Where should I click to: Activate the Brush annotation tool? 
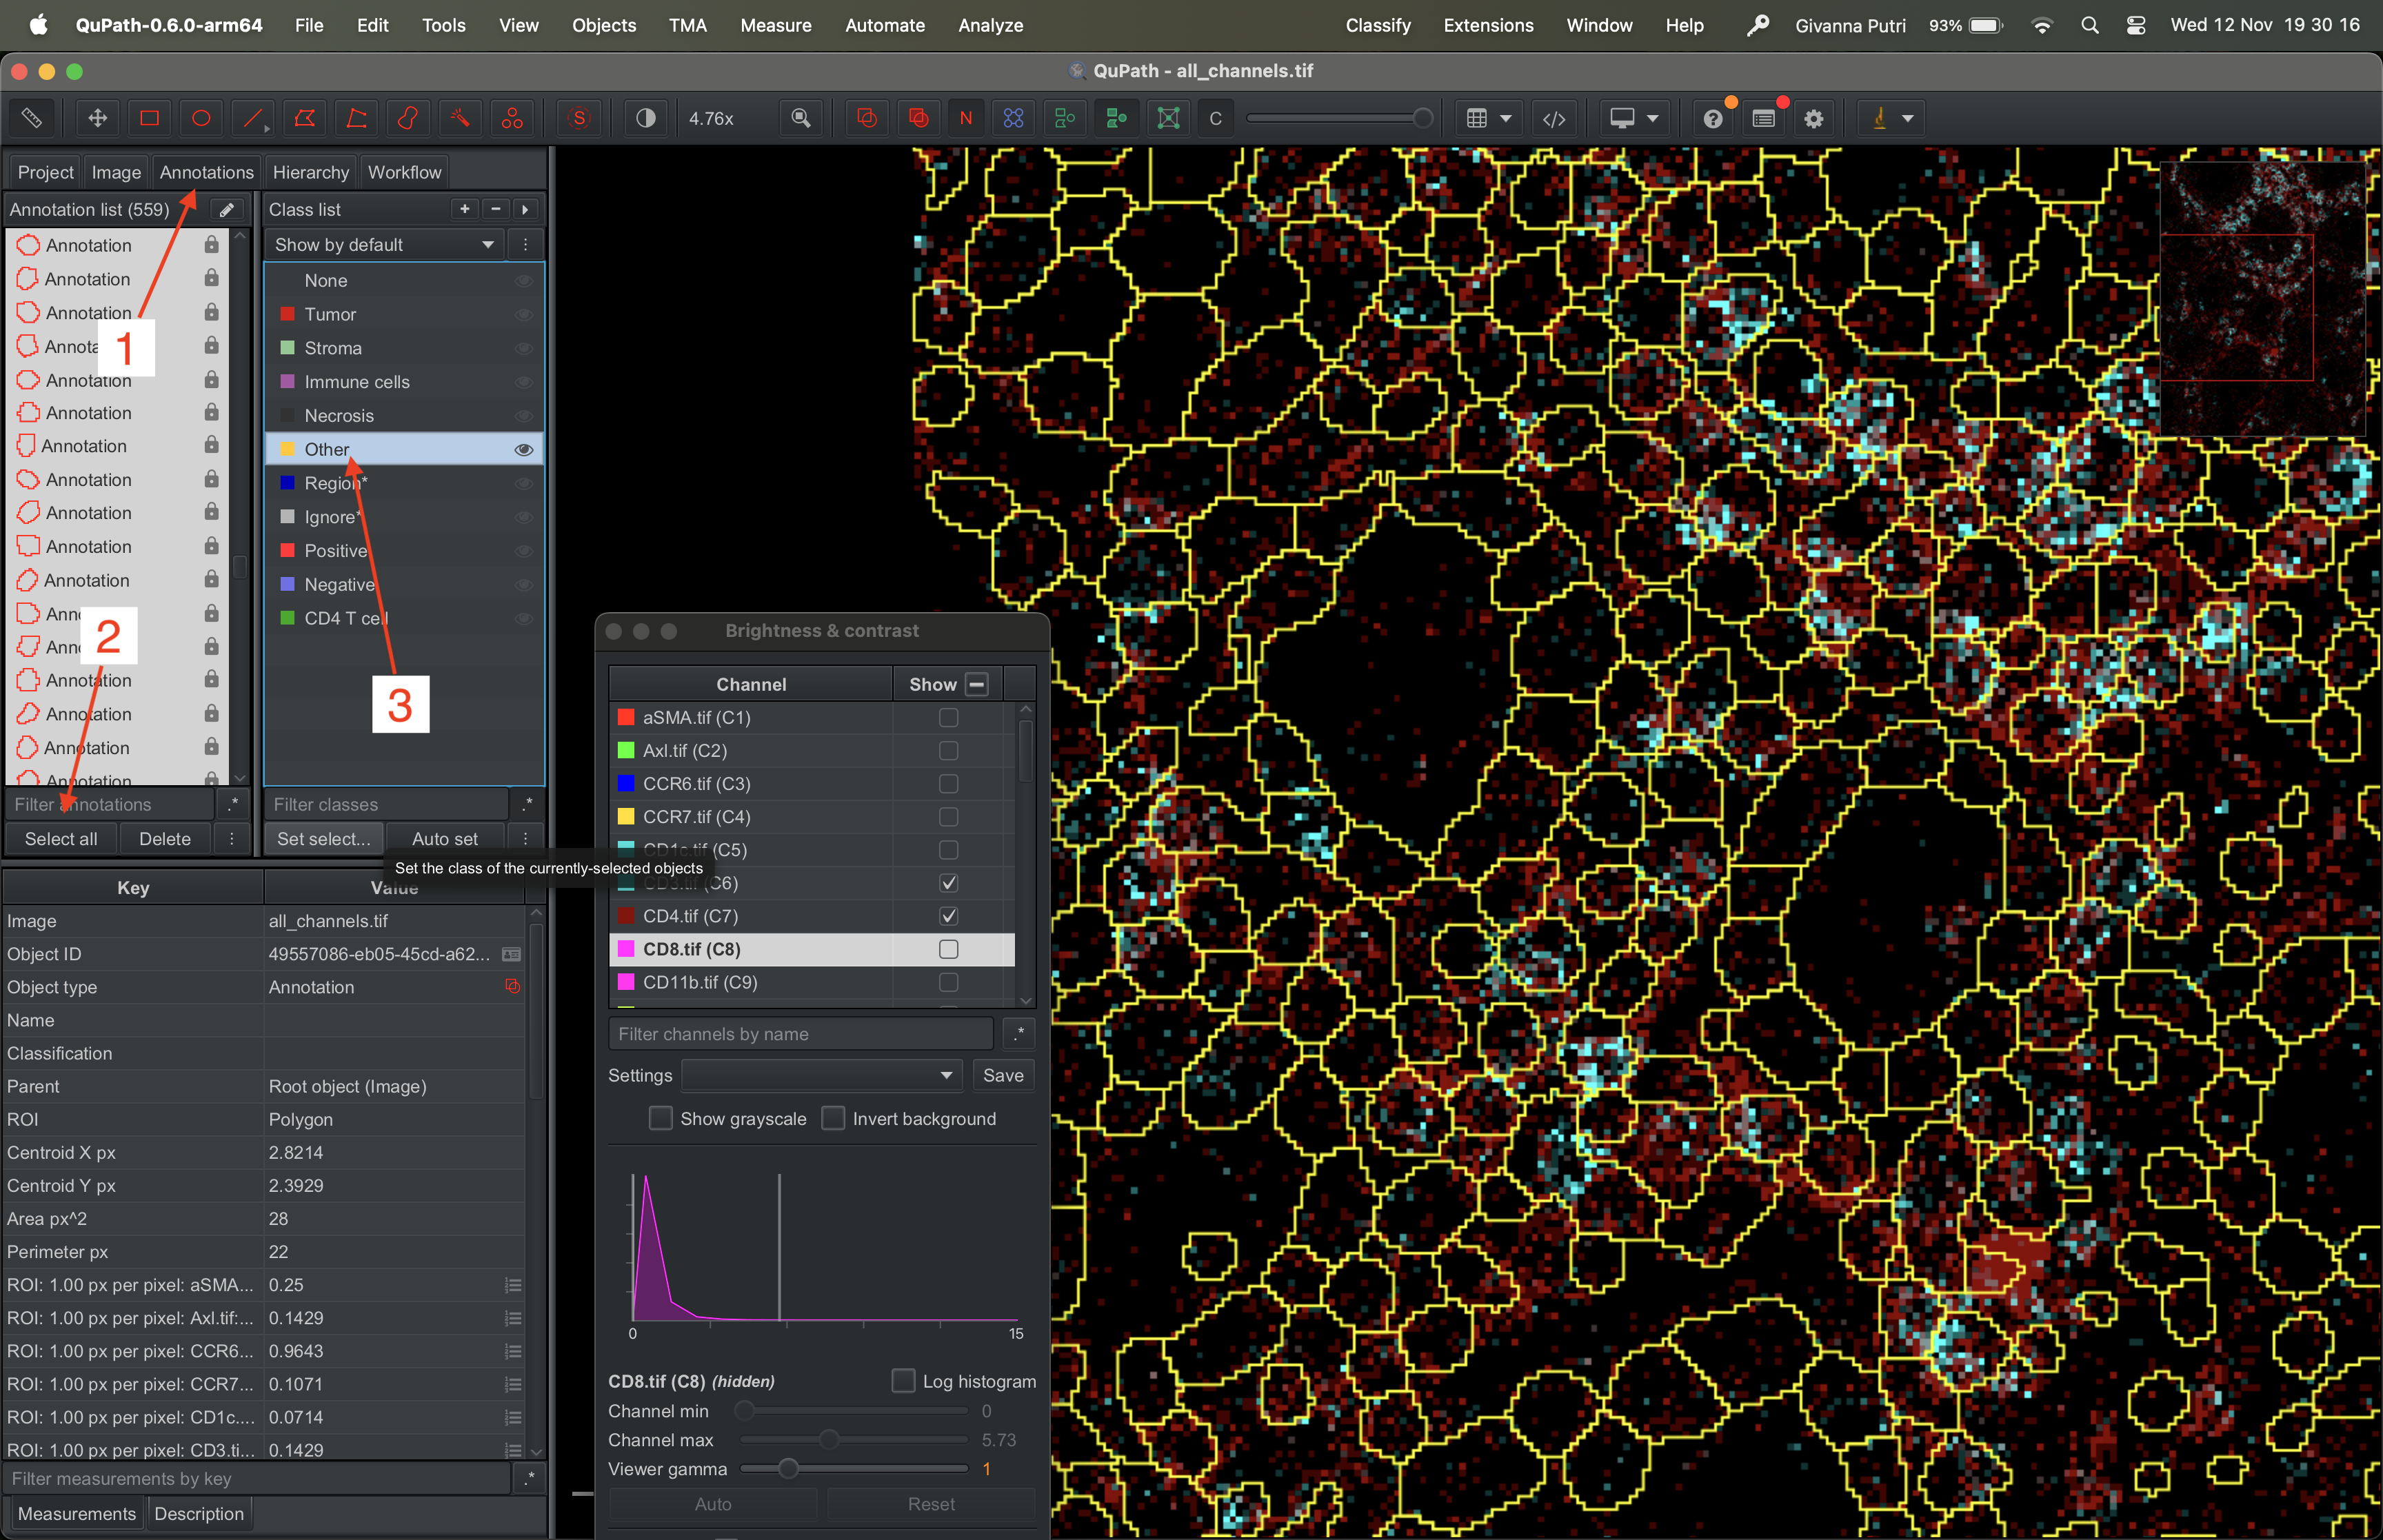408,118
